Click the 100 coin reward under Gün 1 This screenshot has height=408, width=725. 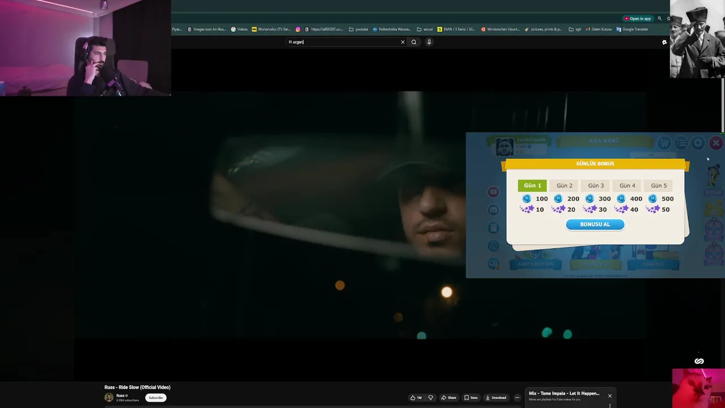(x=535, y=199)
